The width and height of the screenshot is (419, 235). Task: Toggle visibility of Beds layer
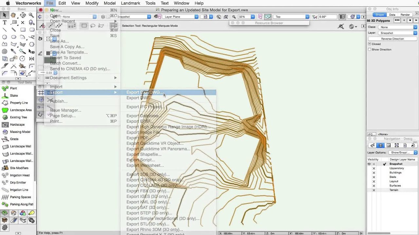pos(374,177)
